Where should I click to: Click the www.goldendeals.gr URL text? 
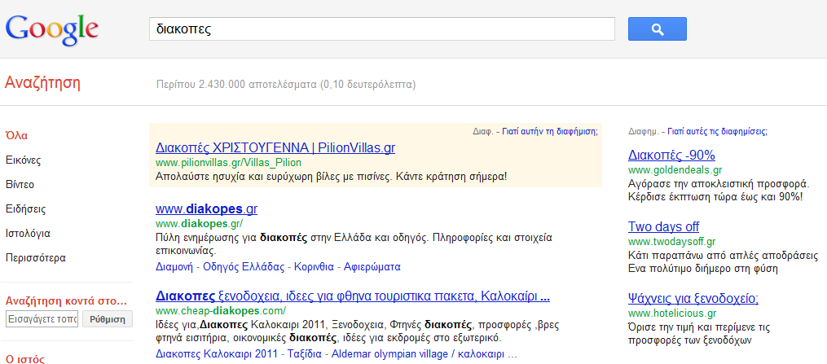pos(675,169)
